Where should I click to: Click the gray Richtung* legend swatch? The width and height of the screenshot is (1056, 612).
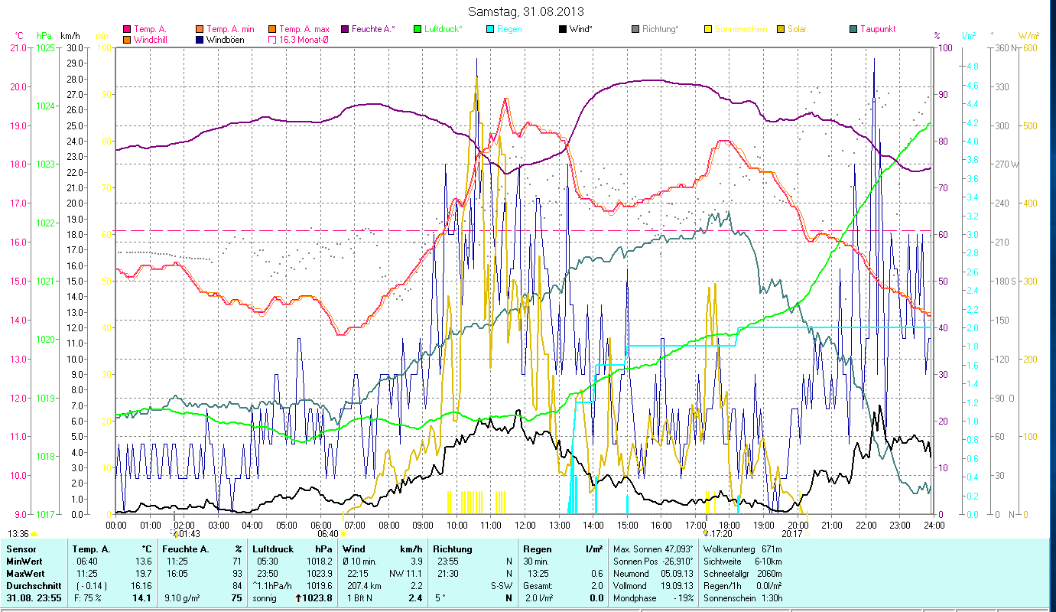[635, 30]
